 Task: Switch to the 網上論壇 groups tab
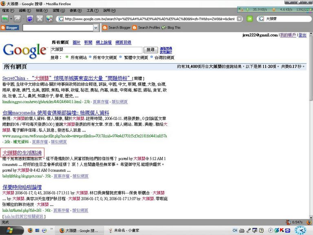coord(104,42)
